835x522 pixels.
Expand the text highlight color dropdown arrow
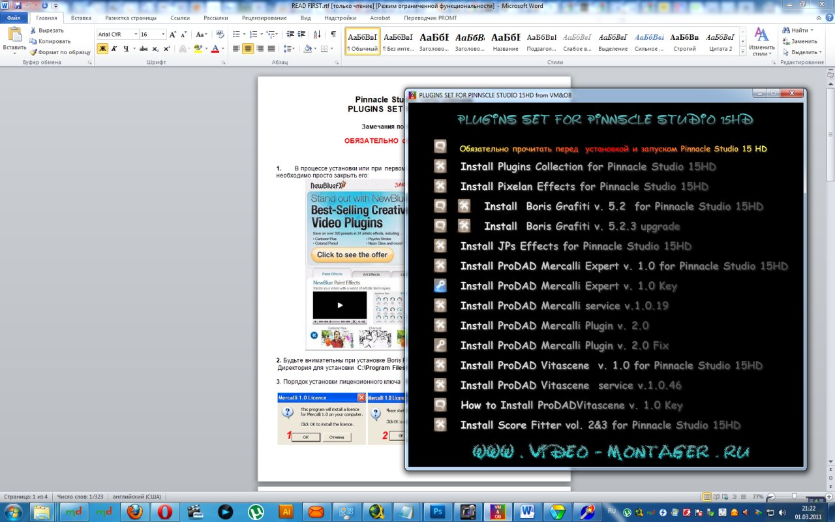point(206,48)
